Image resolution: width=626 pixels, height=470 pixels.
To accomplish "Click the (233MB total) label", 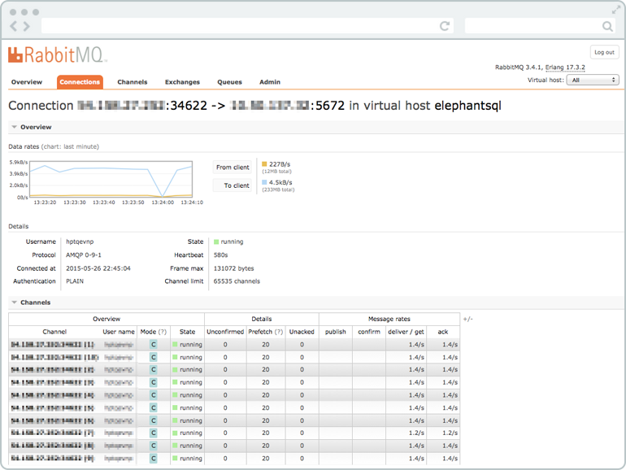I will 278,190.
